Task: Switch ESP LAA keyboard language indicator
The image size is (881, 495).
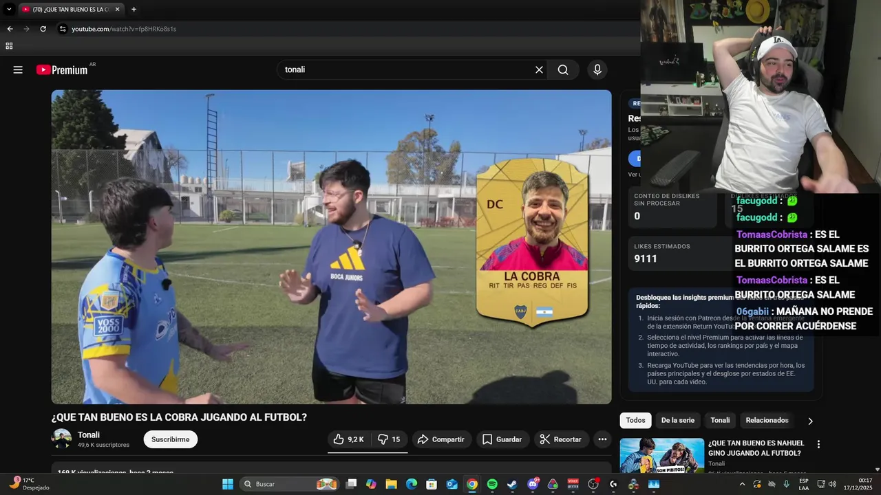Action: point(804,484)
